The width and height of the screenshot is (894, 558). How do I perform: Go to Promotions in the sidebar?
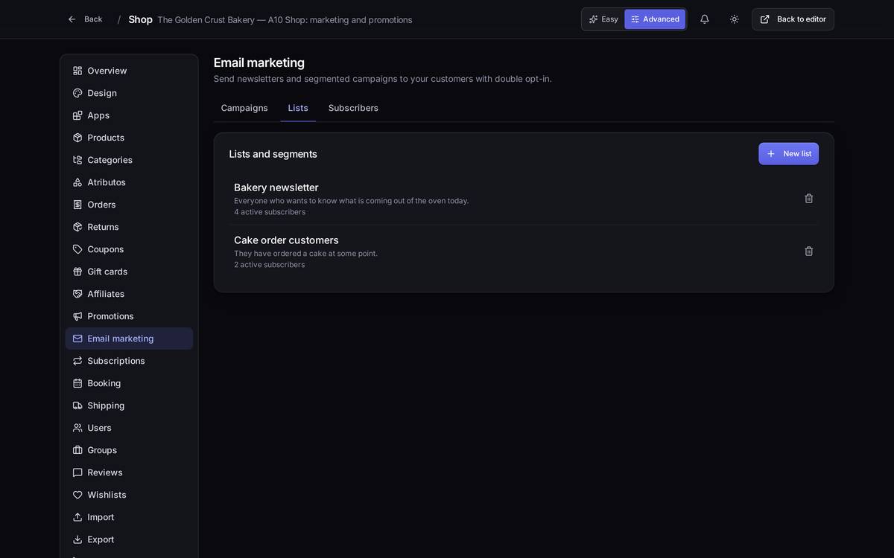coord(129,316)
